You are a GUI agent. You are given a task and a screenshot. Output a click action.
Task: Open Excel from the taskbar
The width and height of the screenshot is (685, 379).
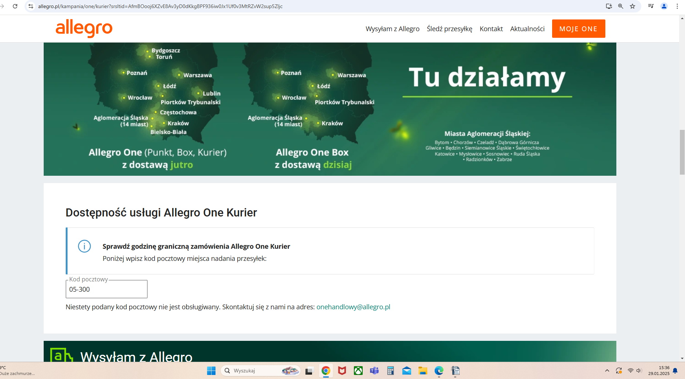[390, 371]
